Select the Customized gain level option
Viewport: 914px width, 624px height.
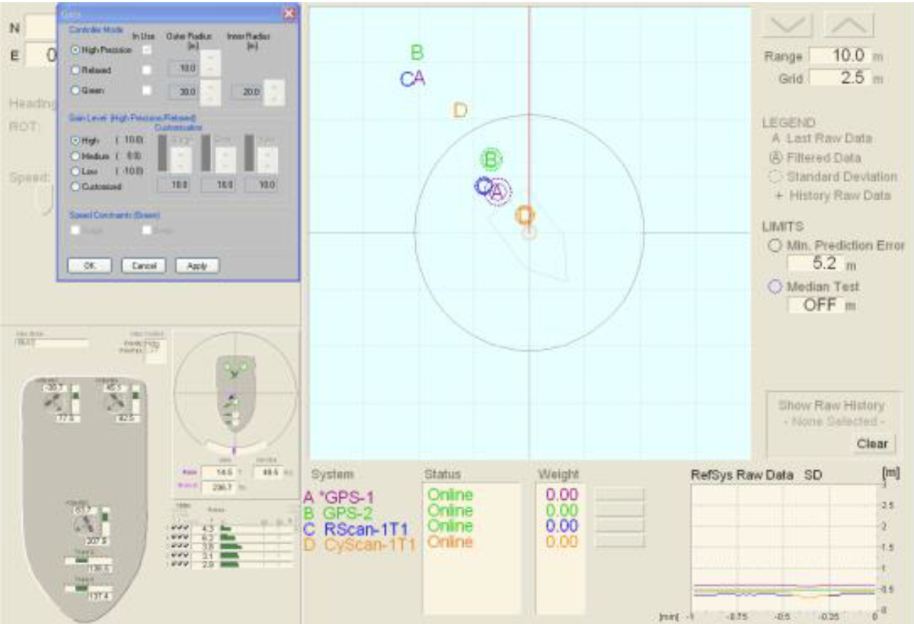click(75, 186)
